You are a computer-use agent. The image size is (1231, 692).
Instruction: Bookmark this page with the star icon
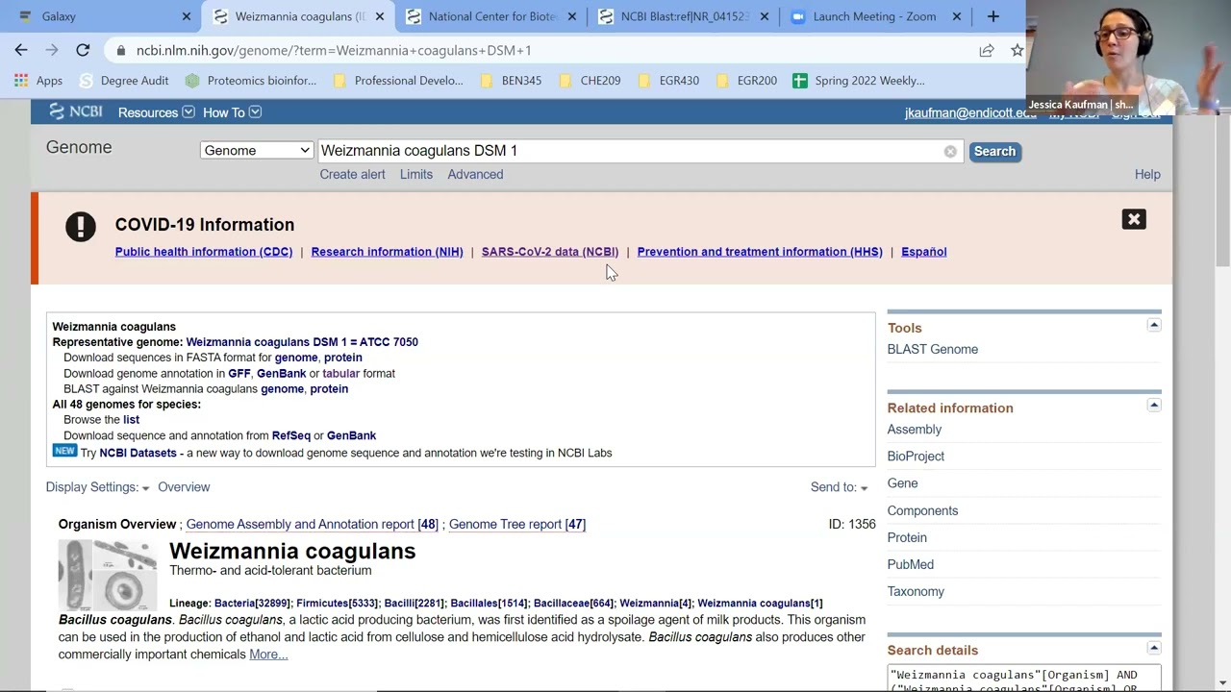(x=1017, y=50)
